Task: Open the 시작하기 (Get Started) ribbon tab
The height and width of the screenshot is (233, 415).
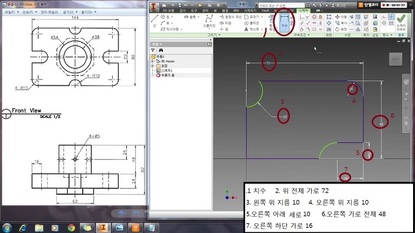Action: coord(250,10)
